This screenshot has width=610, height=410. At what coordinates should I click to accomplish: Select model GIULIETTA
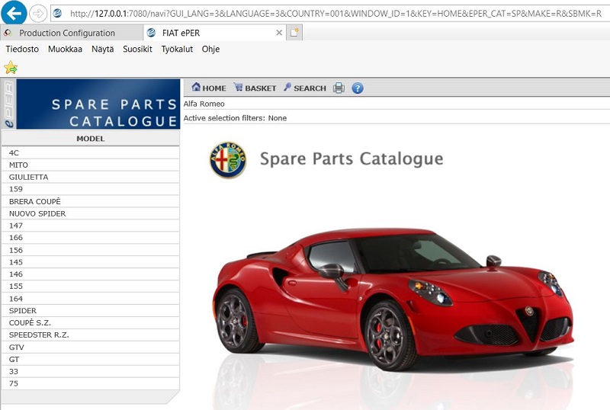click(x=90, y=177)
